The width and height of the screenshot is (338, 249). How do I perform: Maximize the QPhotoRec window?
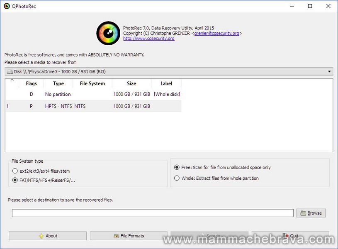pyautogui.click(x=310, y=6)
